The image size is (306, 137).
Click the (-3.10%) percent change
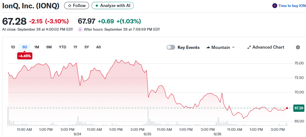coord(57,21)
